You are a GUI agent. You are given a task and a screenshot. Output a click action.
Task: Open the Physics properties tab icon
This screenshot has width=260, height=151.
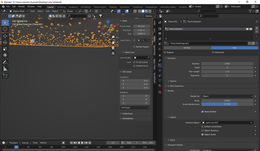[x=160, y=70]
